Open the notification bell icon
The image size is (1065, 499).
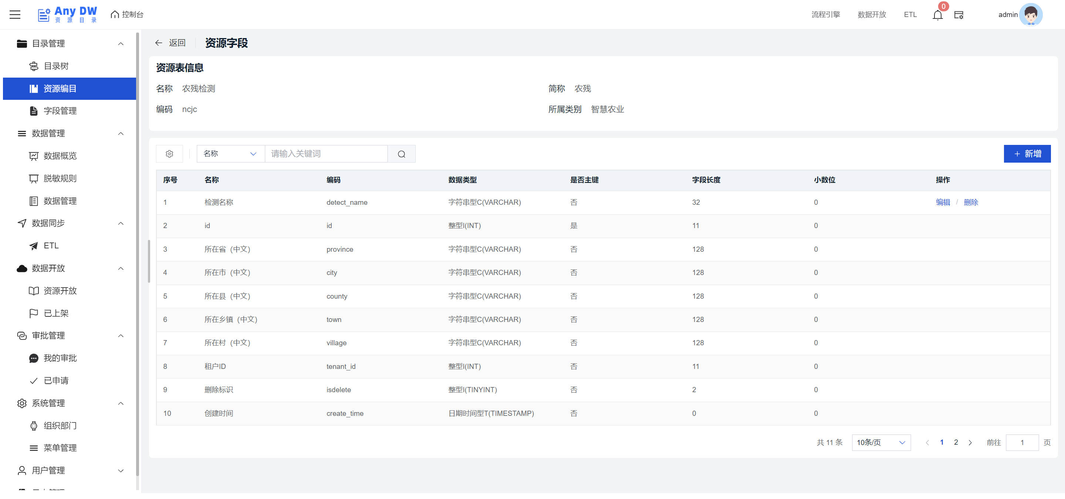pos(937,15)
